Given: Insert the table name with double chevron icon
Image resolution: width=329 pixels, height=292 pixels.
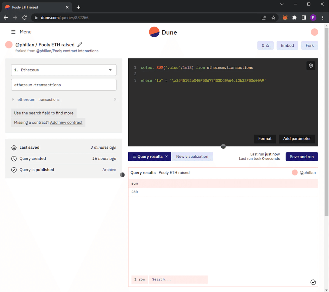Looking at the screenshot, I should click(x=115, y=99).
